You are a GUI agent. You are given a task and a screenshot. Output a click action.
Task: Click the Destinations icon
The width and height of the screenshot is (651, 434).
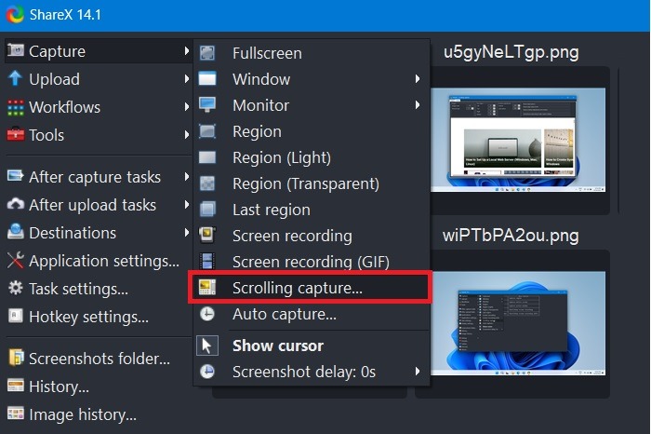[16, 232]
